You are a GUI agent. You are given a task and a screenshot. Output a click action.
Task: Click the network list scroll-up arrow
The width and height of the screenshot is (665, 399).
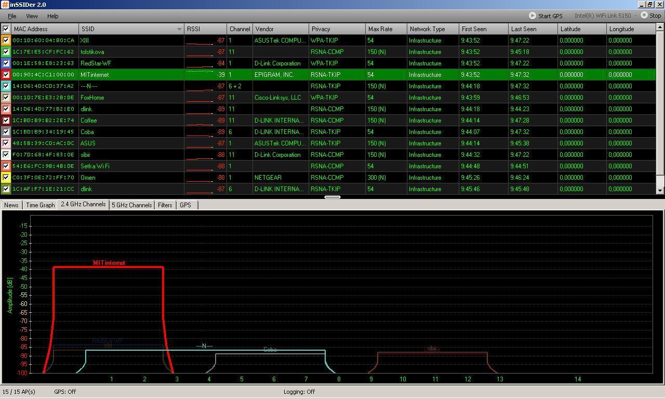(x=660, y=28)
